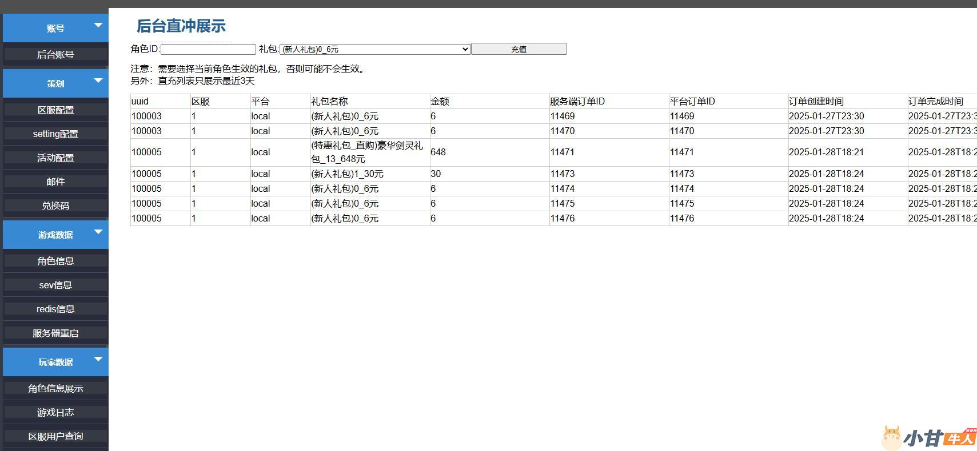Go to setting配置 page
The width and height of the screenshot is (977, 451).
(55, 134)
